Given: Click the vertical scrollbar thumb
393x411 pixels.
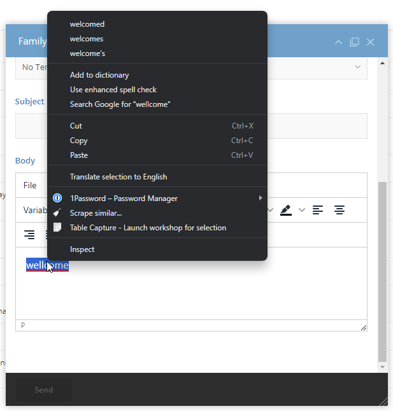Looking at the screenshot, I should (x=382, y=271).
